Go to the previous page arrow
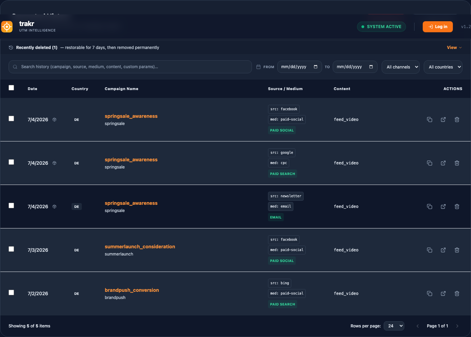This screenshot has width=471, height=337. 418,326
